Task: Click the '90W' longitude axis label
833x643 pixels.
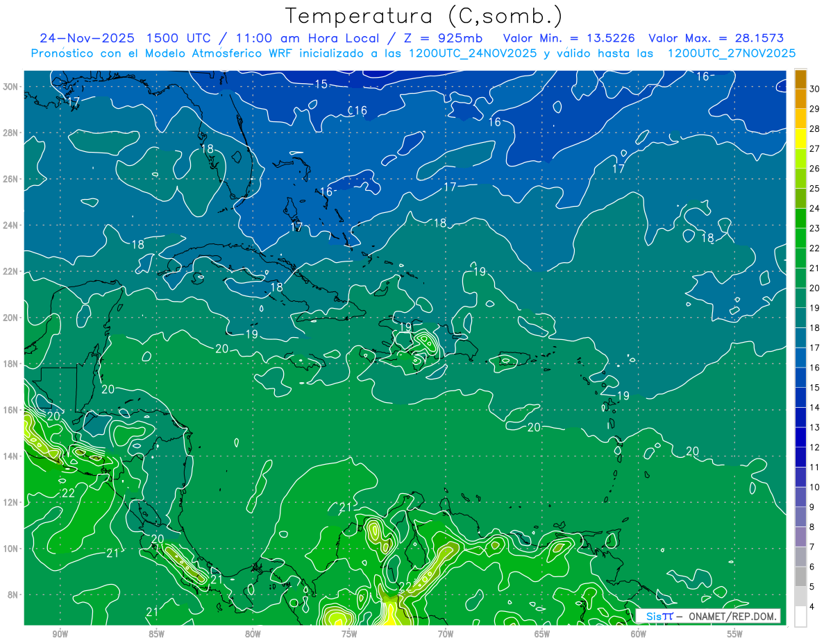Action: point(60,634)
